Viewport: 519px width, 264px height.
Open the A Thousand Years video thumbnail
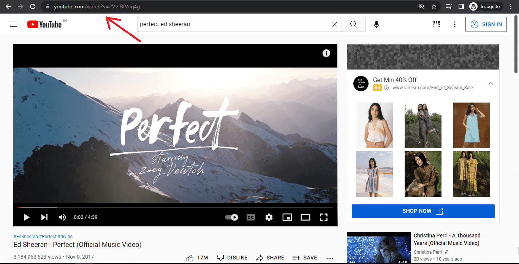(379, 248)
